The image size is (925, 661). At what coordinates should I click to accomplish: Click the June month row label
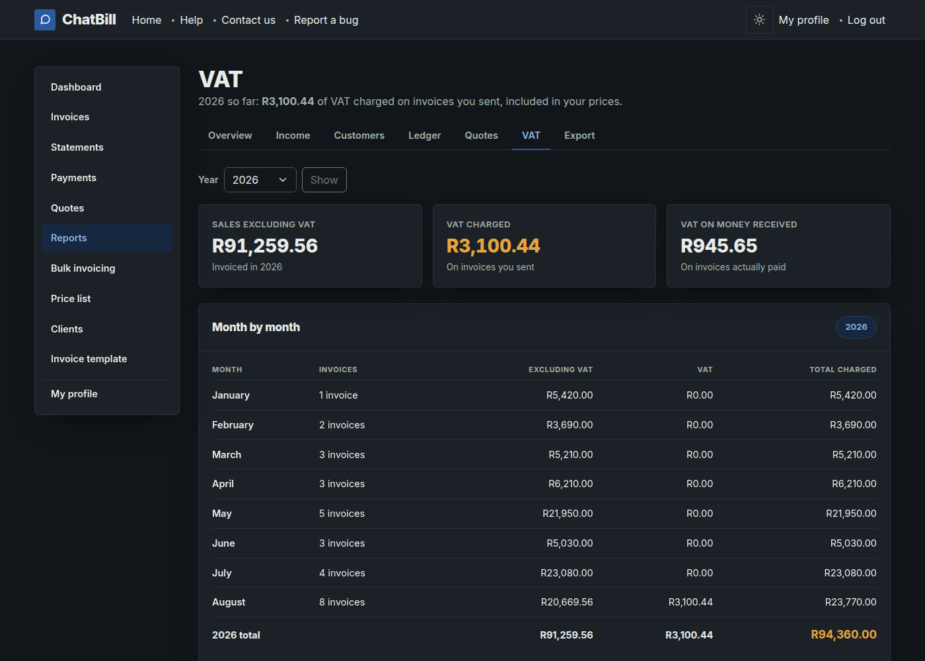pyautogui.click(x=223, y=543)
